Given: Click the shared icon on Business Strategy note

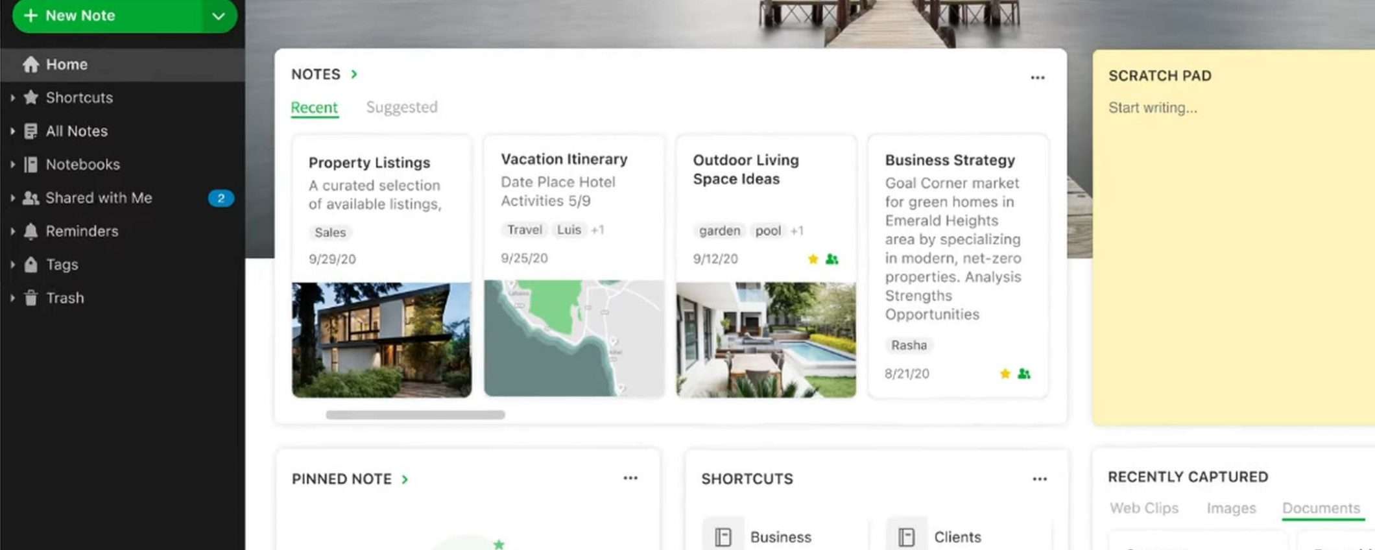Looking at the screenshot, I should point(1024,374).
